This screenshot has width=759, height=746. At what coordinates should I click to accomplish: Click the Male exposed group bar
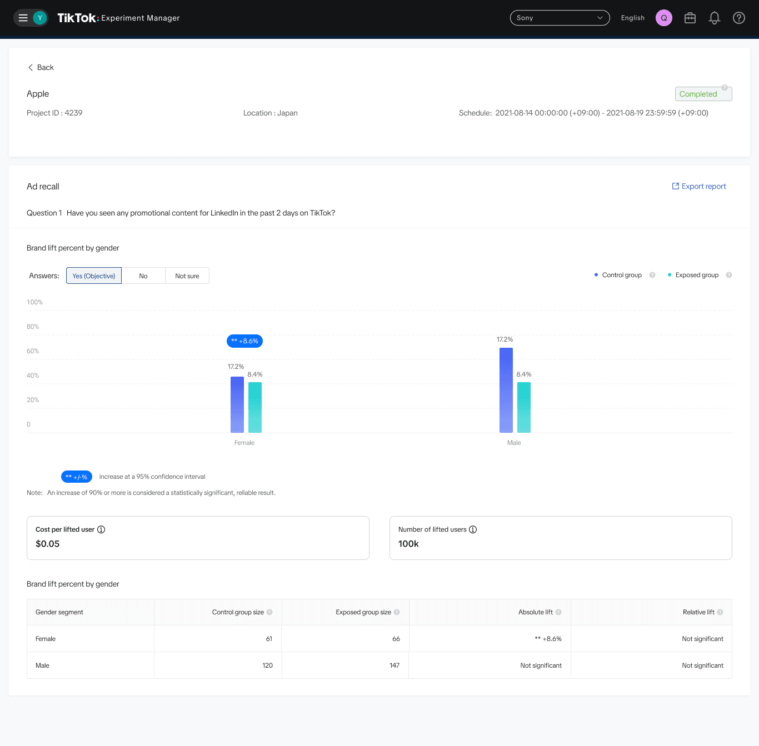pyautogui.click(x=524, y=407)
